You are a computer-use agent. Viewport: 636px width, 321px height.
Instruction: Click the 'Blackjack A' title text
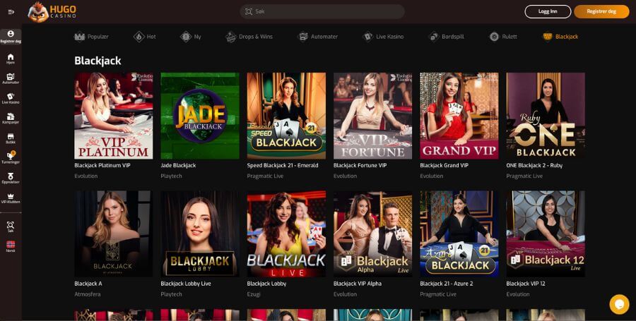[88, 284]
